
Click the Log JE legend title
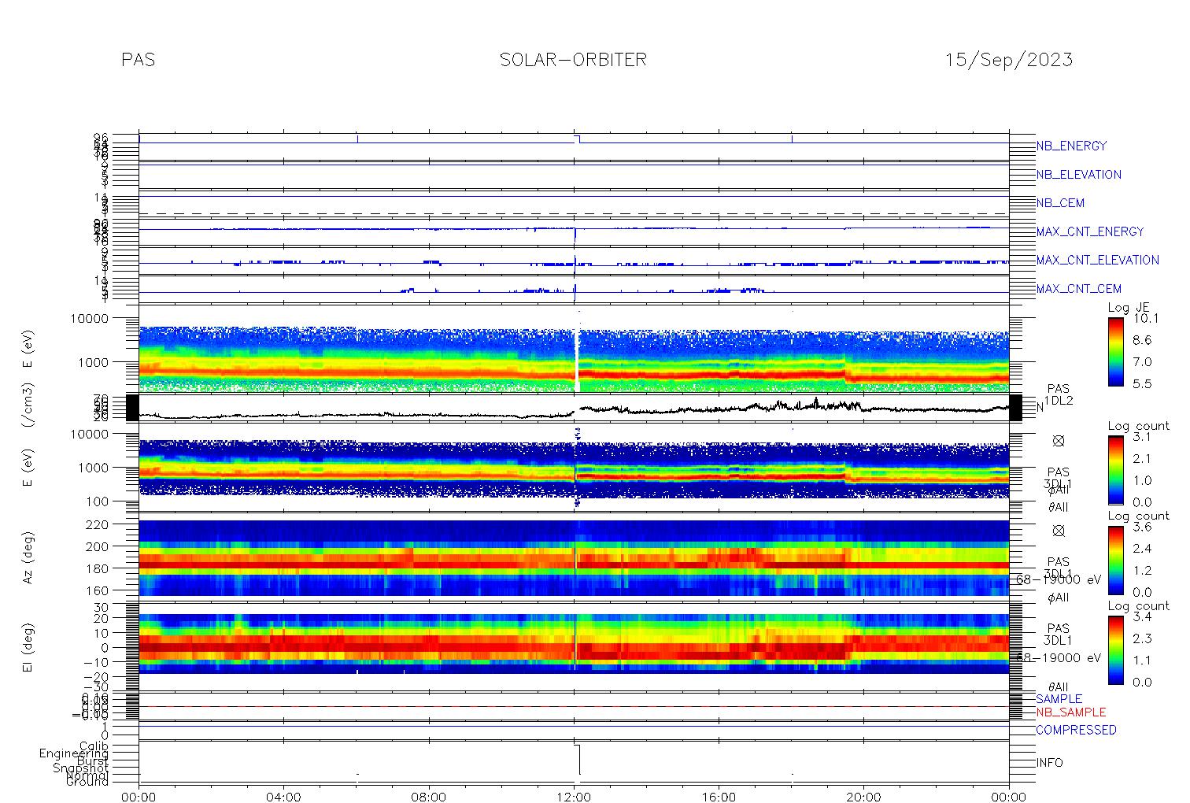point(1129,308)
